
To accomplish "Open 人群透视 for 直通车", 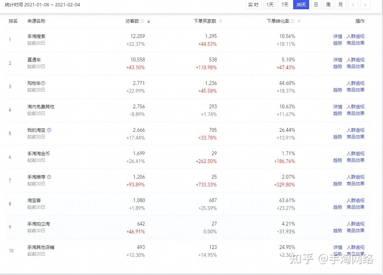I will click(x=355, y=60).
